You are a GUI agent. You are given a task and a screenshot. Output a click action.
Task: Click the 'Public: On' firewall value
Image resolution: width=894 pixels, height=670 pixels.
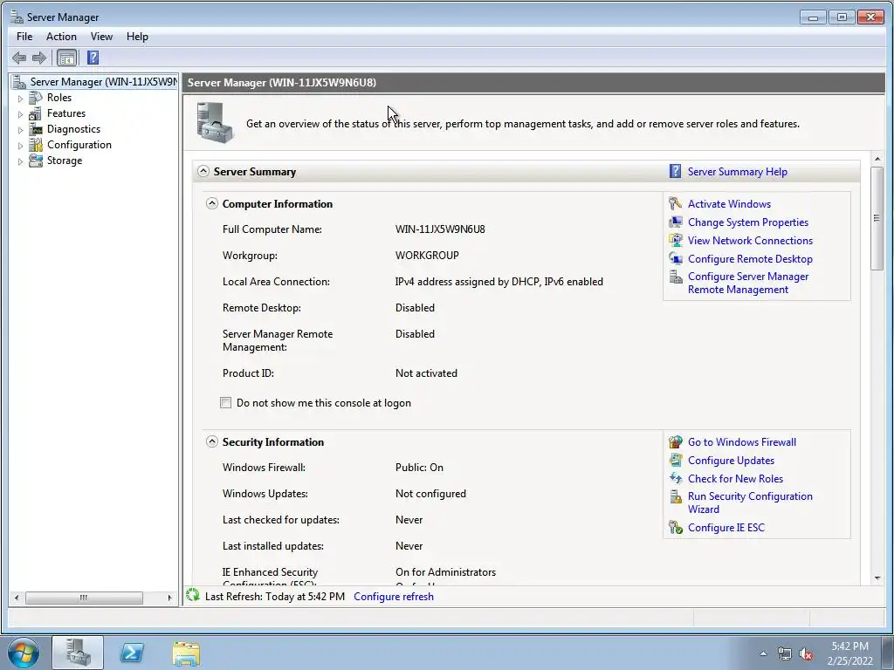(419, 468)
